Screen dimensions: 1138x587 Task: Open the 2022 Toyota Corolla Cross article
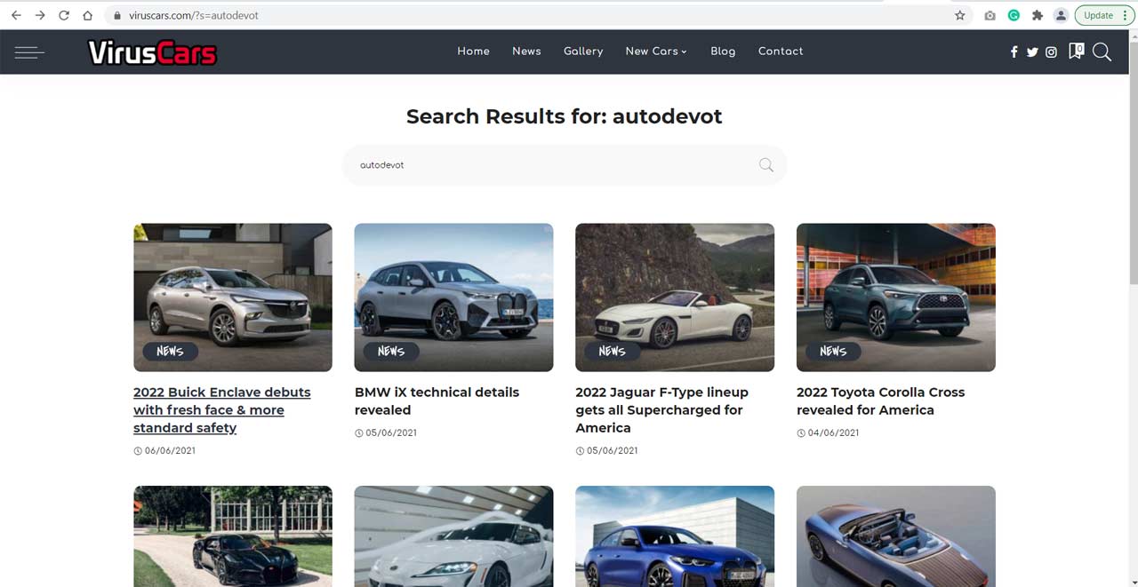pyautogui.click(x=880, y=401)
